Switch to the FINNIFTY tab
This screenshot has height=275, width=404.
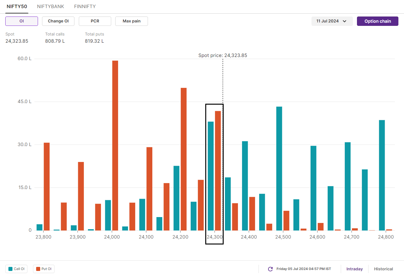tap(85, 6)
